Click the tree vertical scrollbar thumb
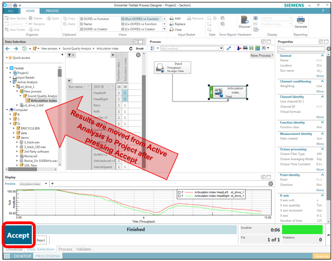The height and width of the screenshot is (261, 332). tap(60, 73)
